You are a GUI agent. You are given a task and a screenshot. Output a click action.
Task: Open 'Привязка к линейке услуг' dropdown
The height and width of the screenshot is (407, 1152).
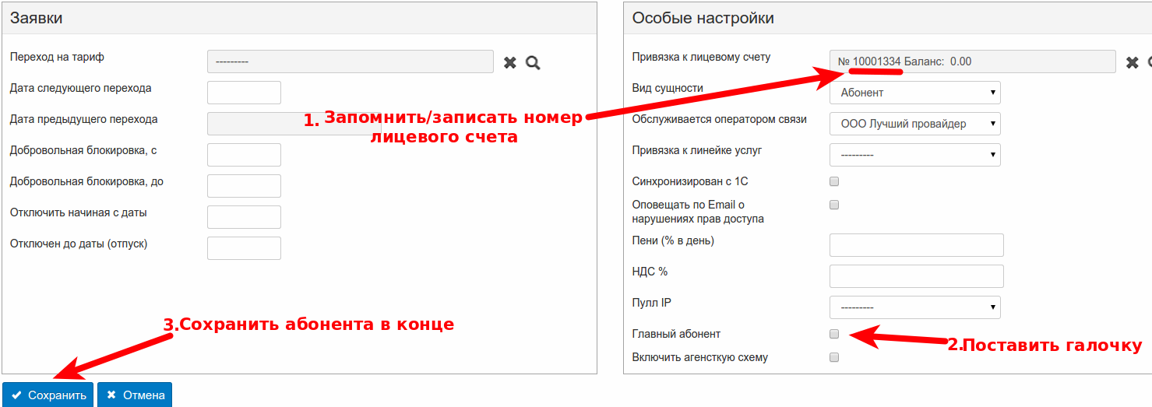click(x=914, y=155)
